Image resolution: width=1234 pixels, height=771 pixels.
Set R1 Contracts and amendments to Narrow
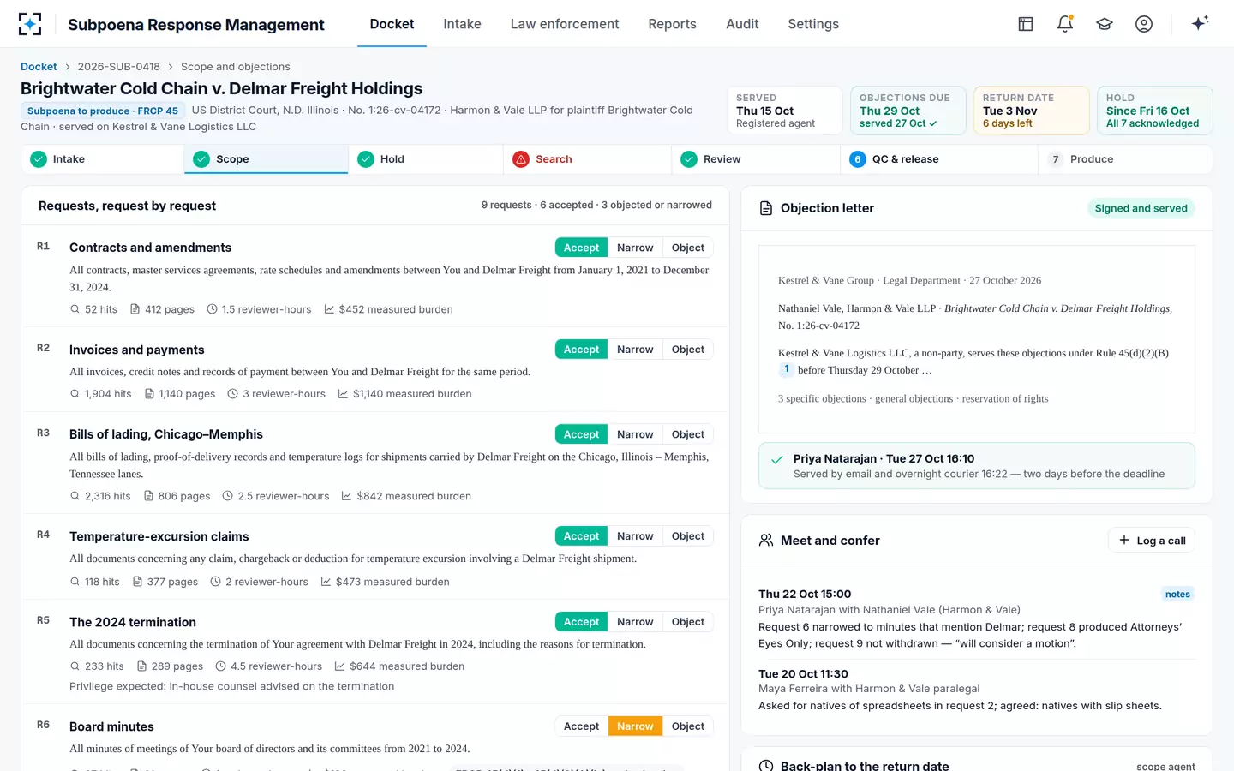click(x=635, y=248)
